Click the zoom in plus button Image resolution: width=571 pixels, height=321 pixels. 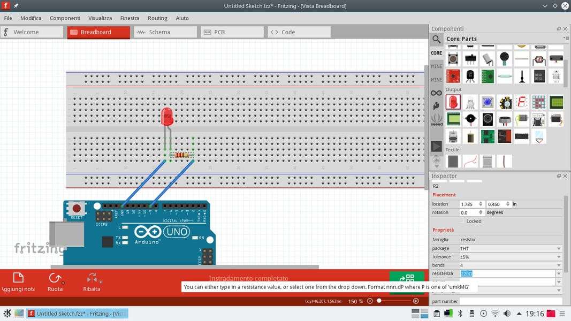click(x=416, y=301)
